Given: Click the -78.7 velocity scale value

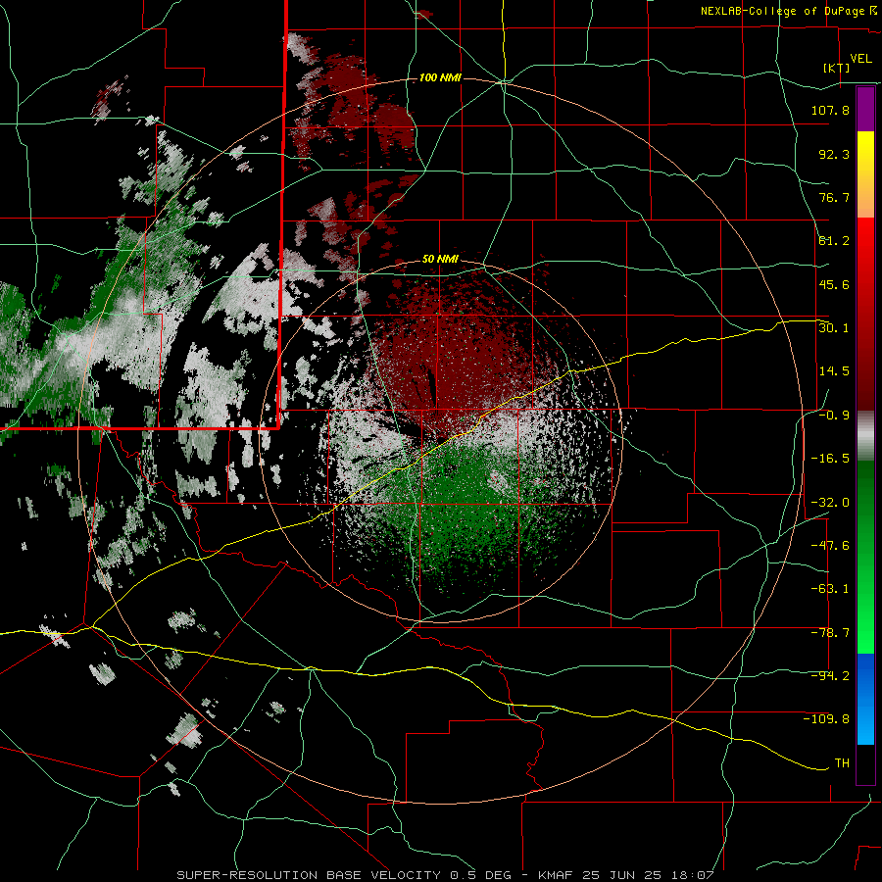Looking at the screenshot, I should (830, 633).
